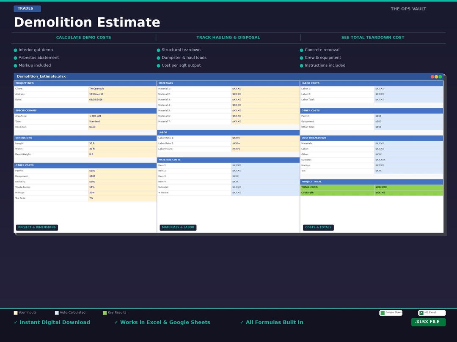This screenshot has width=457, height=342.
Task: Click the Item 1 row in Material Costs
Action: [x=228, y=165]
